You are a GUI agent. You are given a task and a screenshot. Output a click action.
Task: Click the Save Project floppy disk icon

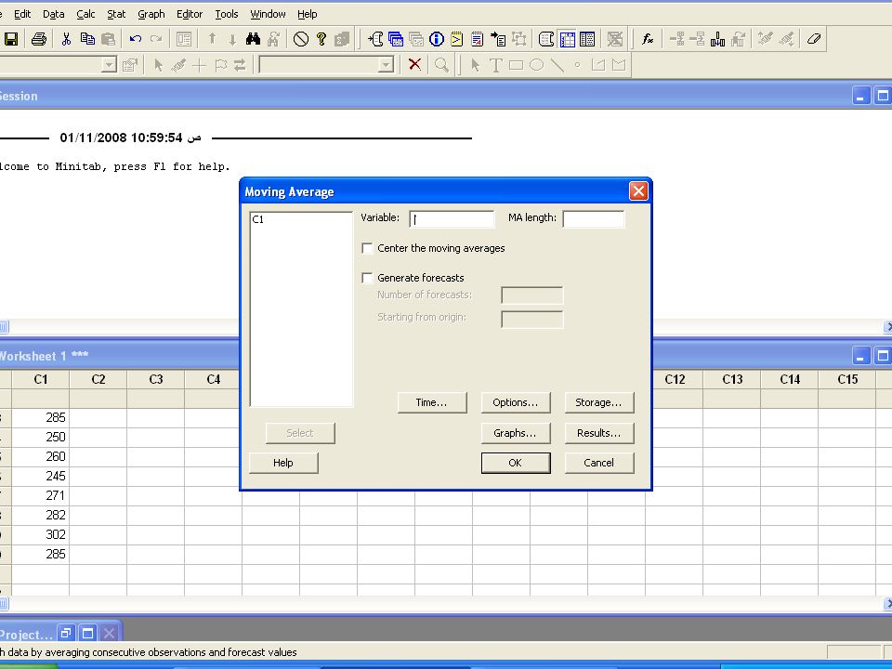pyautogui.click(x=11, y=39)
